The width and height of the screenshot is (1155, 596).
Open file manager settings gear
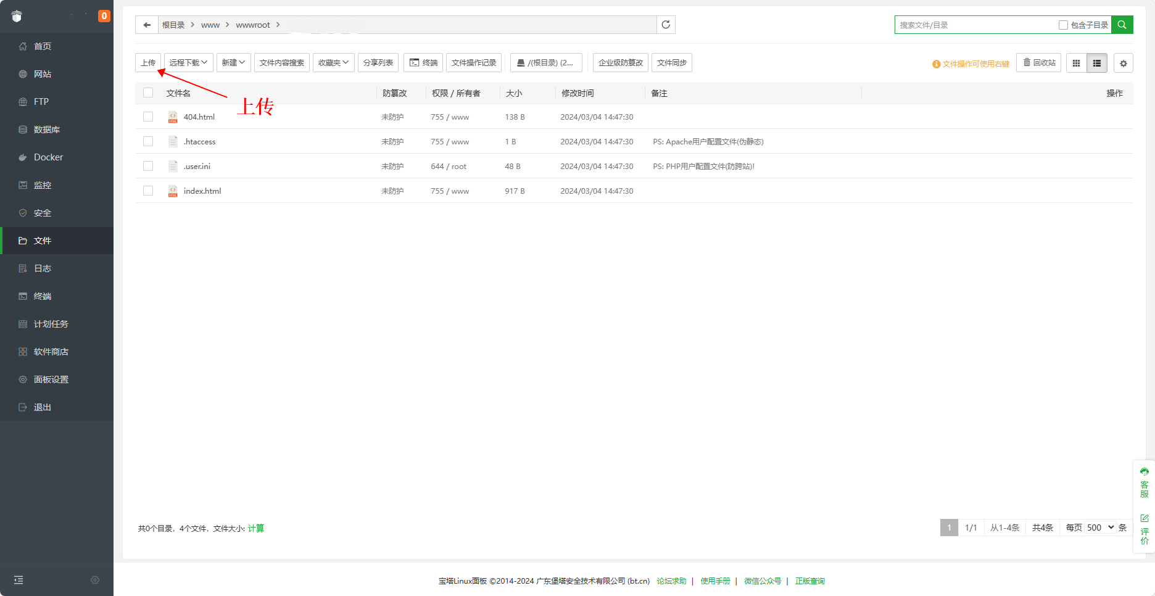[1123, 63]
